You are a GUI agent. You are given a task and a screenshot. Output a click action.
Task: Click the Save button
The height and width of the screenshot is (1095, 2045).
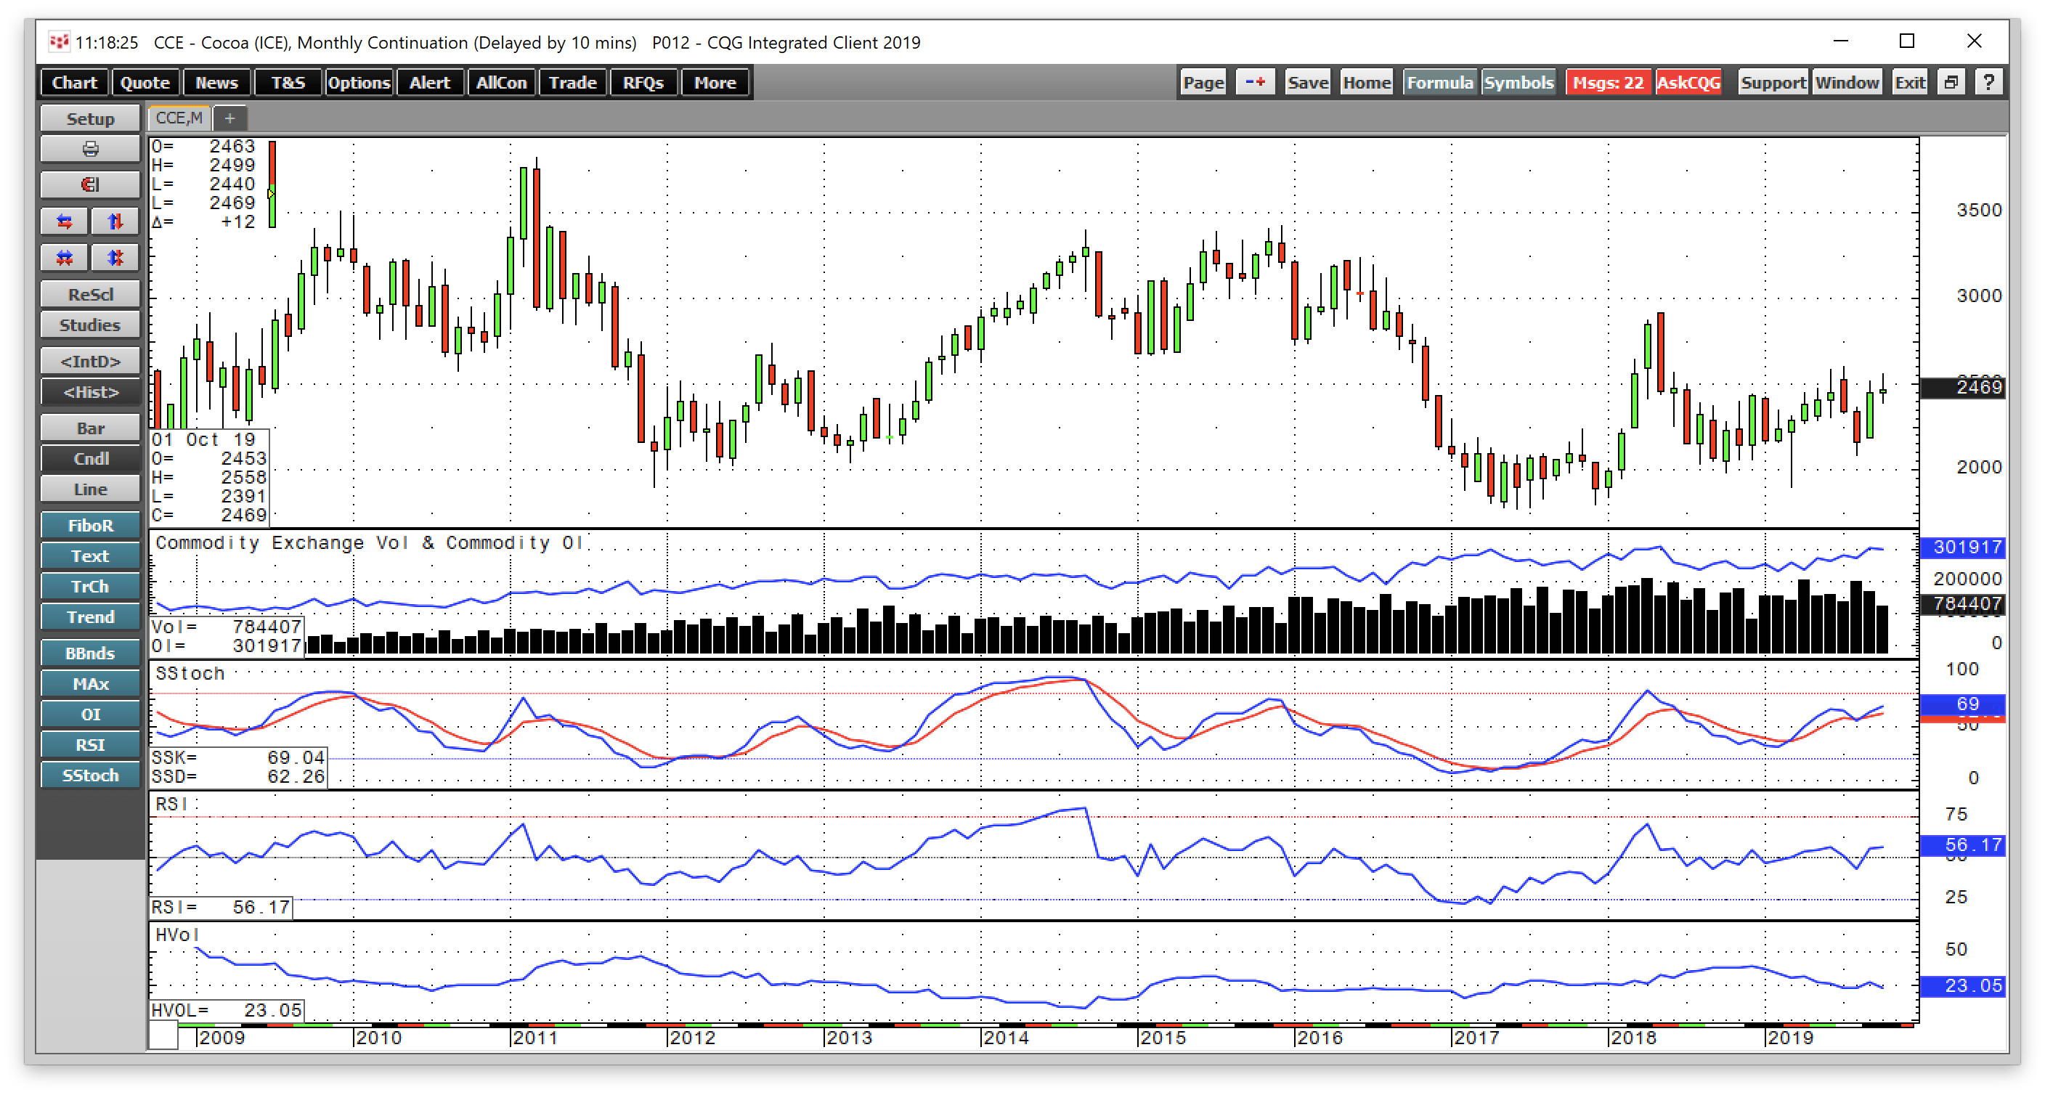point(1306,81)
